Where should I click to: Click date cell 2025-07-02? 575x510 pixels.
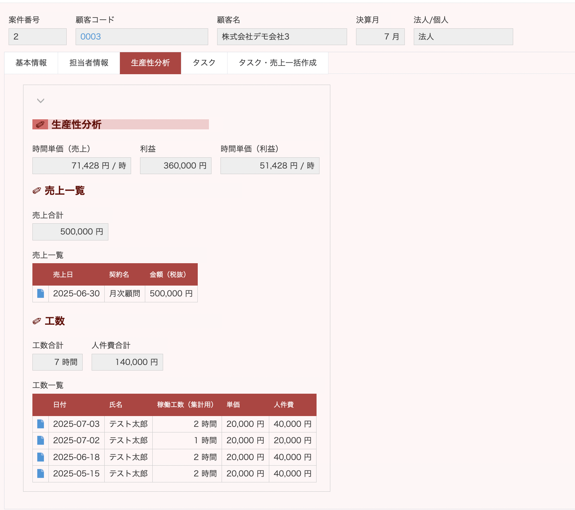pyautogui.click(x=76, y=440)
